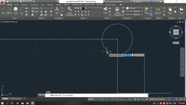Select the Mirror tool in Modify panel
Image resolution: width=186 pixels, height=105 pixels.
point(41,12)
